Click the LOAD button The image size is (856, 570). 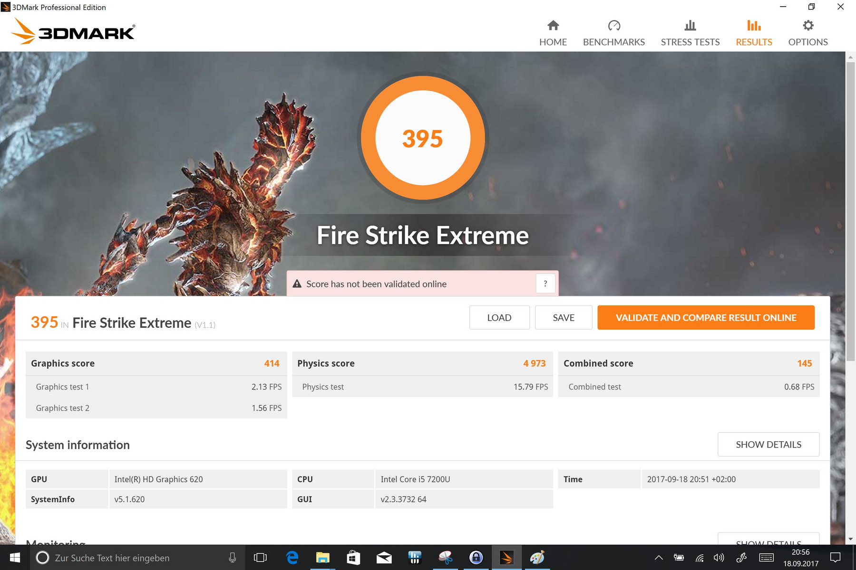[x=499, y=317]
